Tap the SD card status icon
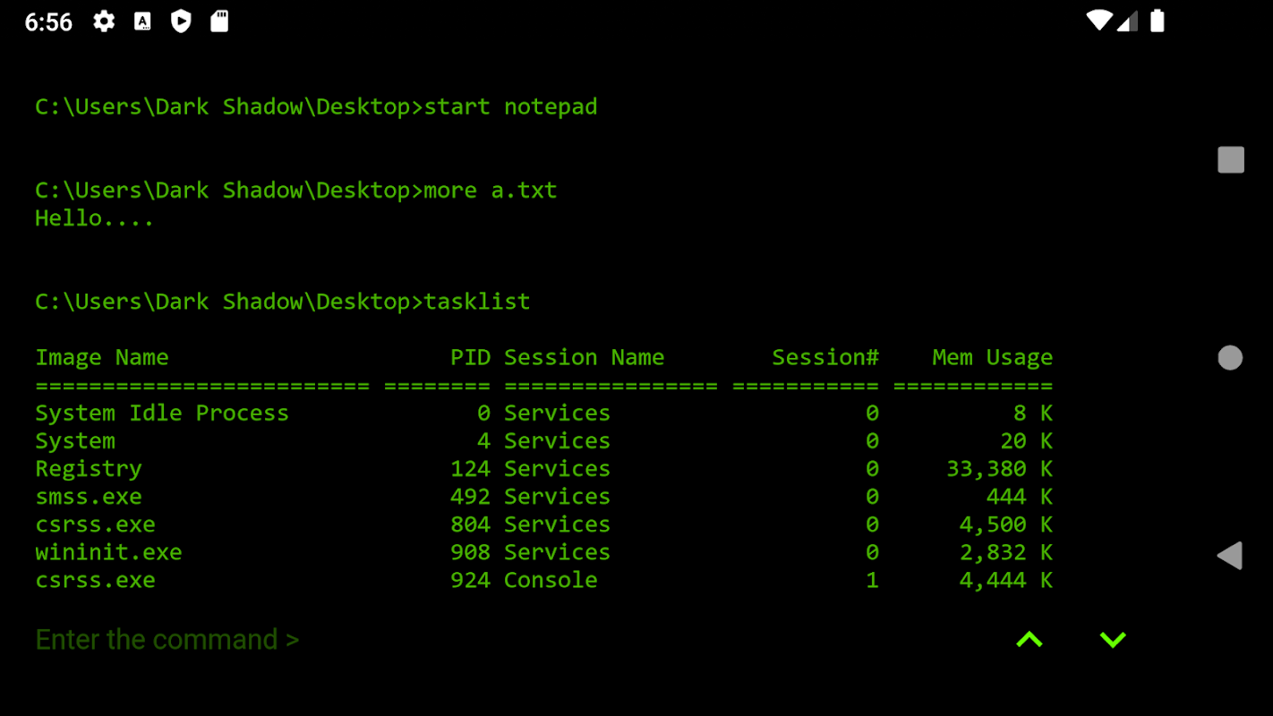1273x716 pixels. tap(219, 21)
